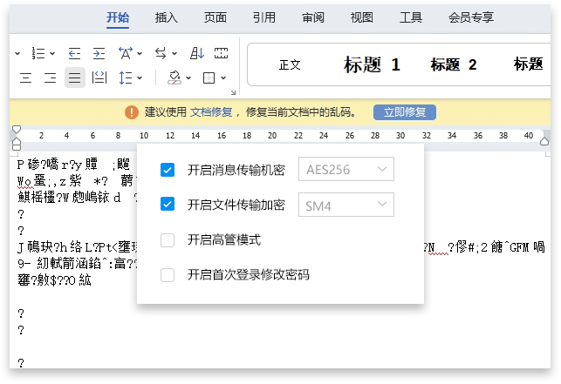Enable 开启首次登录修改密码 checkbox
Screen dimensions: 561x384
168,275
